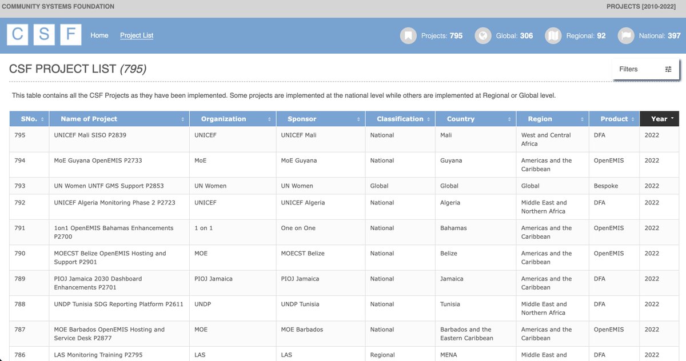686x361 pixels.
Task: Click the Regional map icon
Action: [x=553, y=35]
